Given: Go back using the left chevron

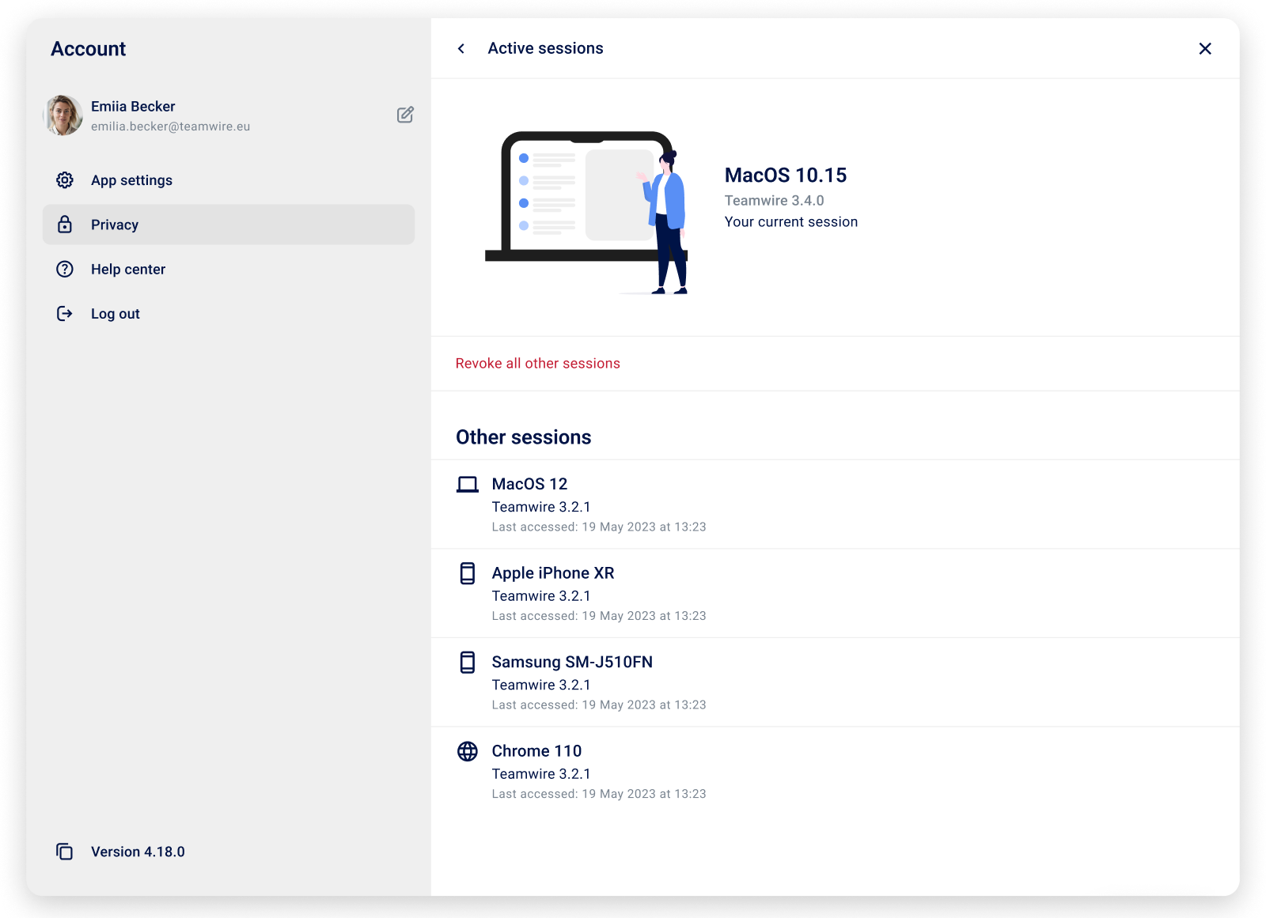Looking at the screenshot, I should 461,48.
